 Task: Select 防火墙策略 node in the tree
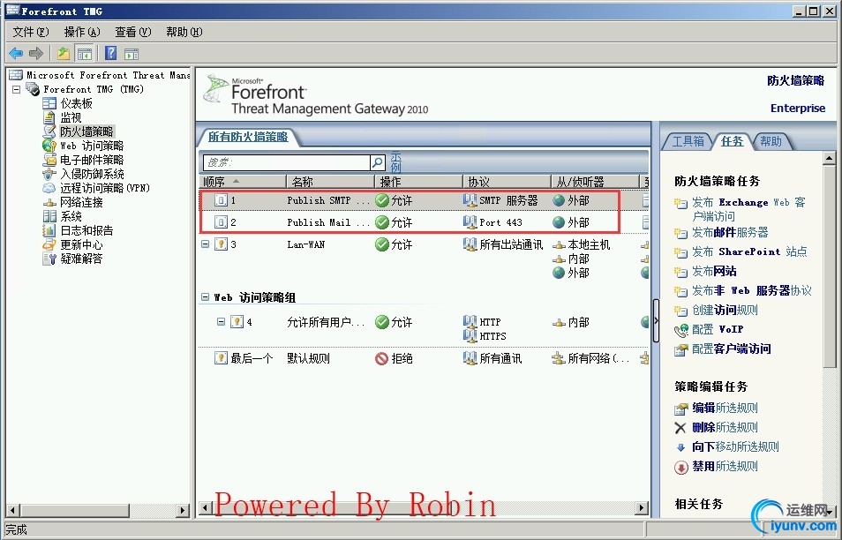[86, 131]
